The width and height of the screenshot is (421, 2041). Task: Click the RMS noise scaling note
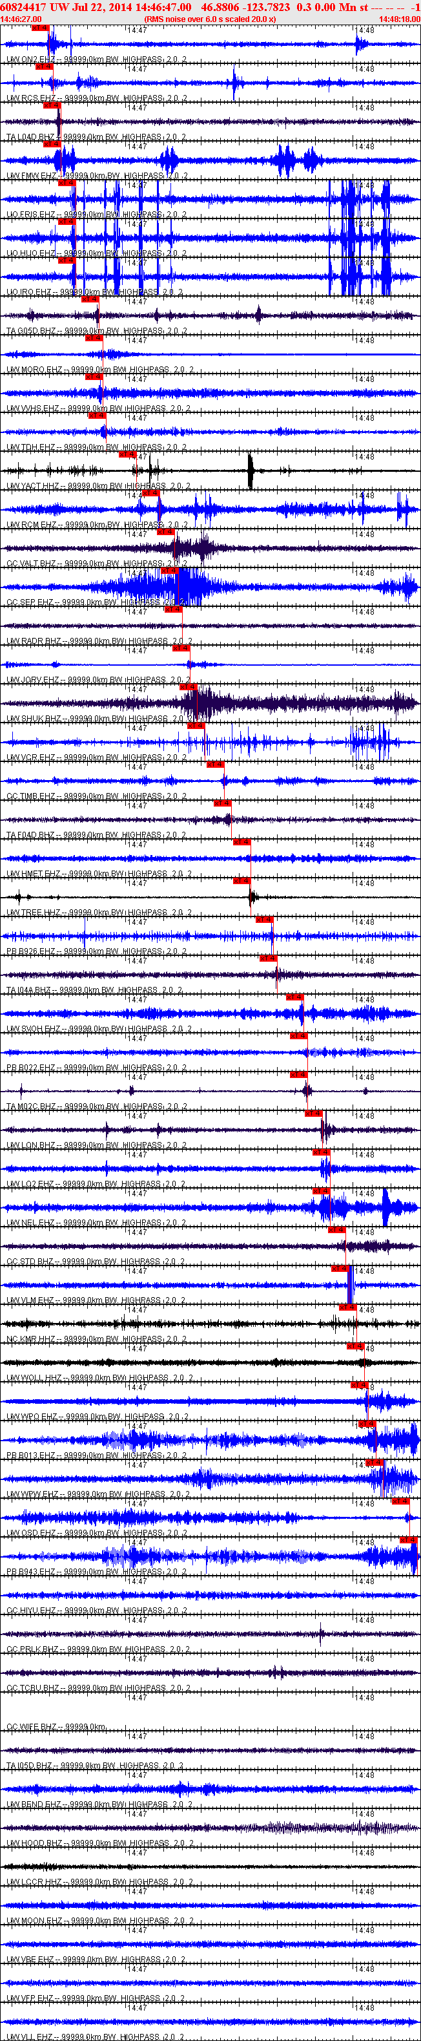pyautogui.click(x=211, y=19)
